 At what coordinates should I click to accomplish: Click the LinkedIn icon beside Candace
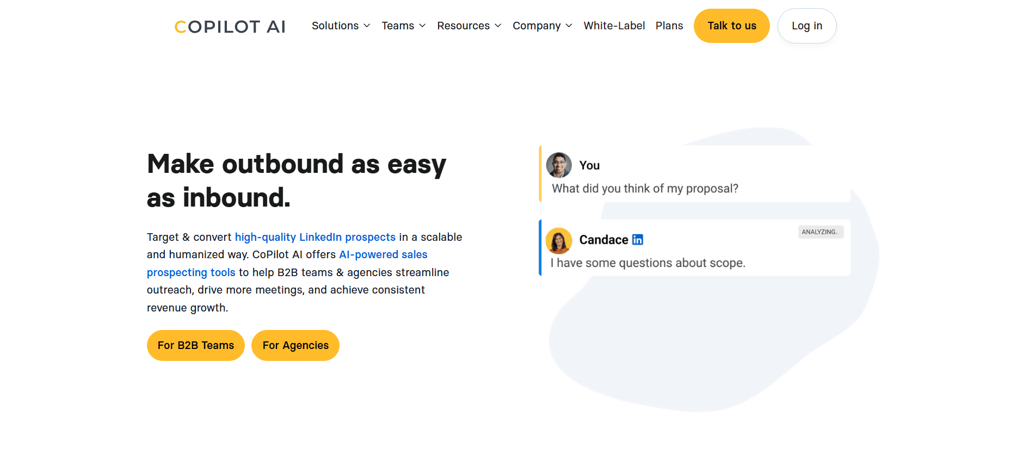coord(638,240)
